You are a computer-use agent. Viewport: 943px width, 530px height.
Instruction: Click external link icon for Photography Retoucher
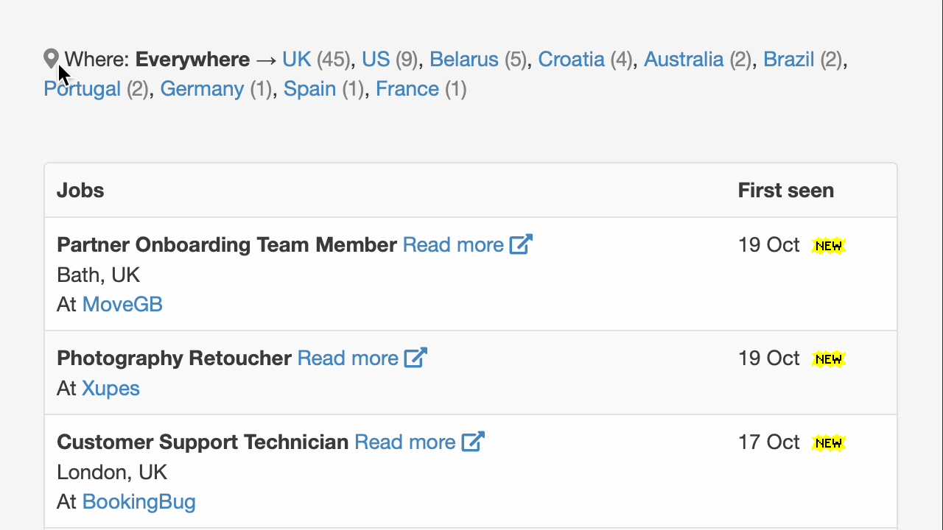pos(416,358)
